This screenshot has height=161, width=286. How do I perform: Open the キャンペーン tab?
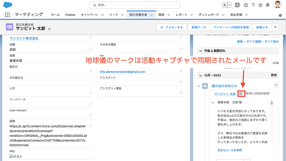tap(89, 15)
